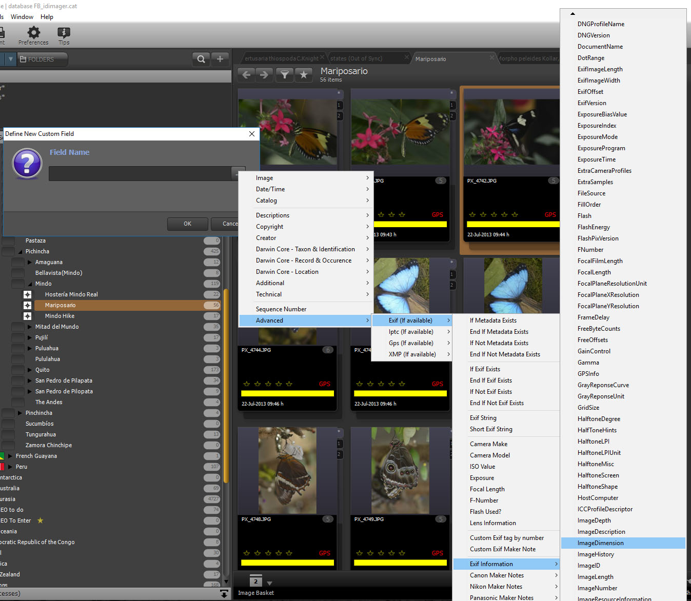This screenshot has height=601, width=691.
Task: Click yellow color label bar on PX_4742.JPG
Action: click(513, 224)
